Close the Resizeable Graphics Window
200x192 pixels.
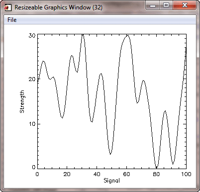click(x=185, y=5)
